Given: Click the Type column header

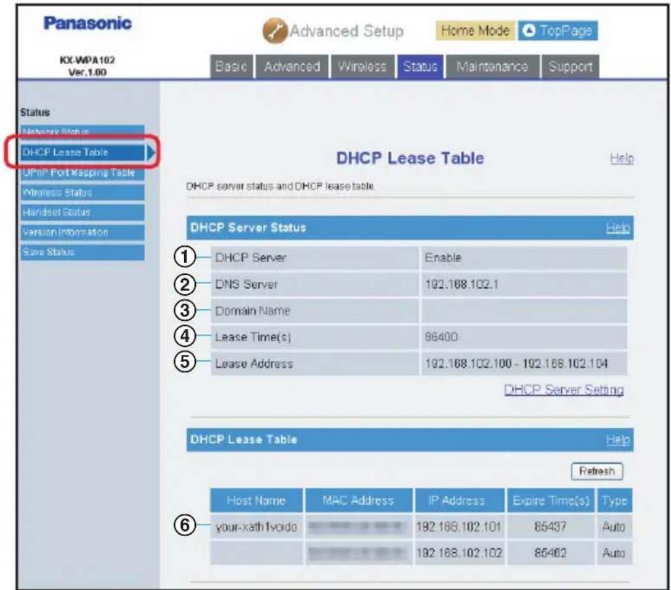Looking at the screenshot, I should tap(614, 501).
